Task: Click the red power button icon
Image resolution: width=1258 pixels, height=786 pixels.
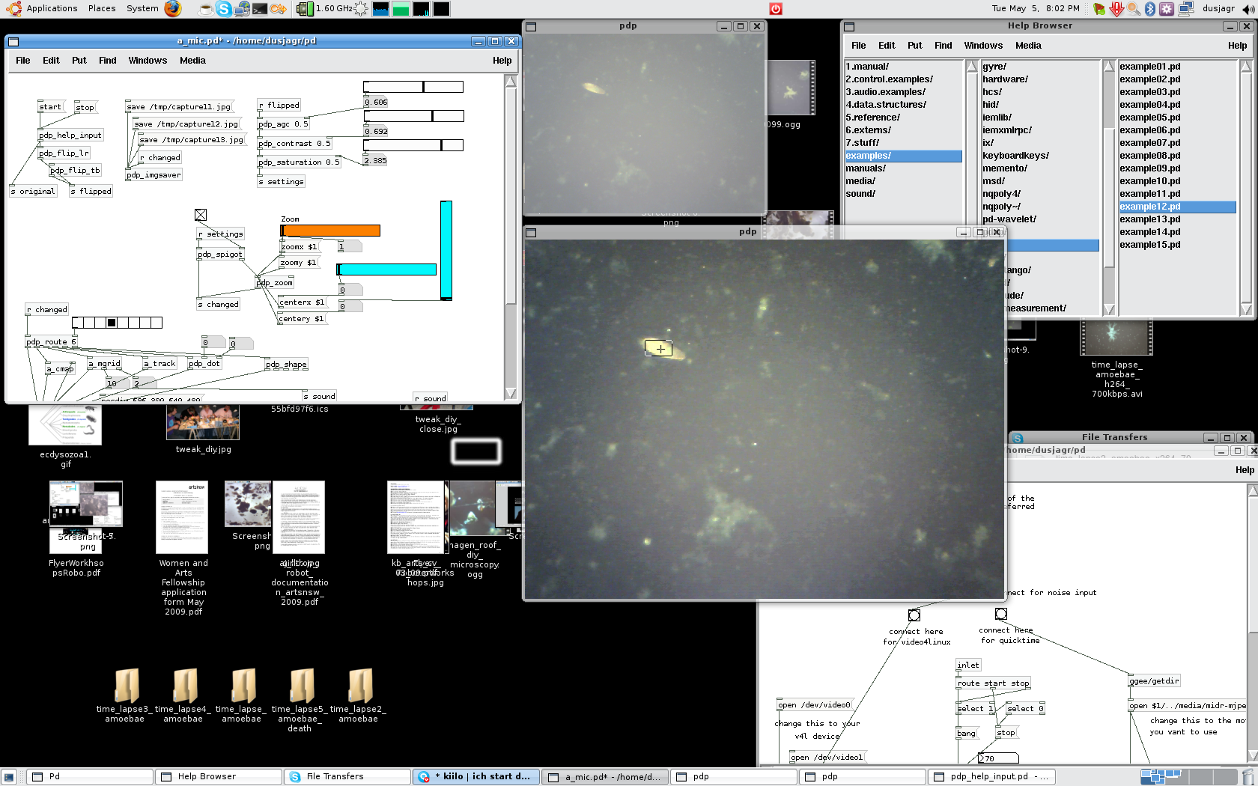Action: (x=776, y=9)
